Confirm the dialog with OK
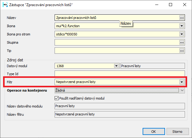 tap(153, 132)
